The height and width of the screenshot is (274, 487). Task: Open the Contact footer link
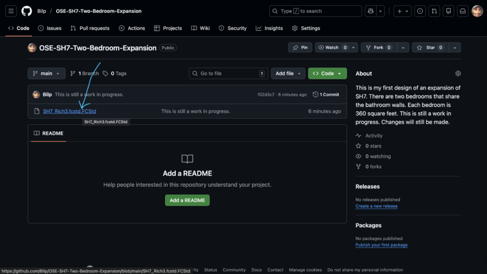click(275, 270)
